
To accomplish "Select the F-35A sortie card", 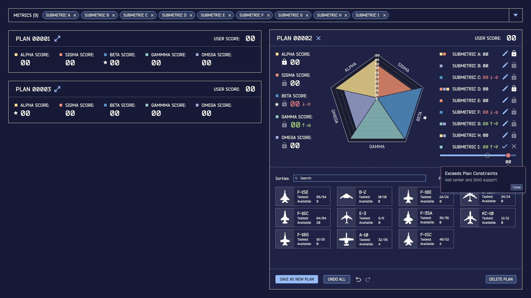I will pos(426,217).
